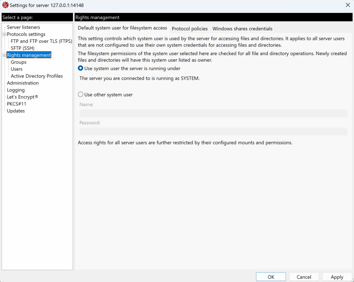Click the Password input field
The image size is (354, 282).
coord(213,131)
